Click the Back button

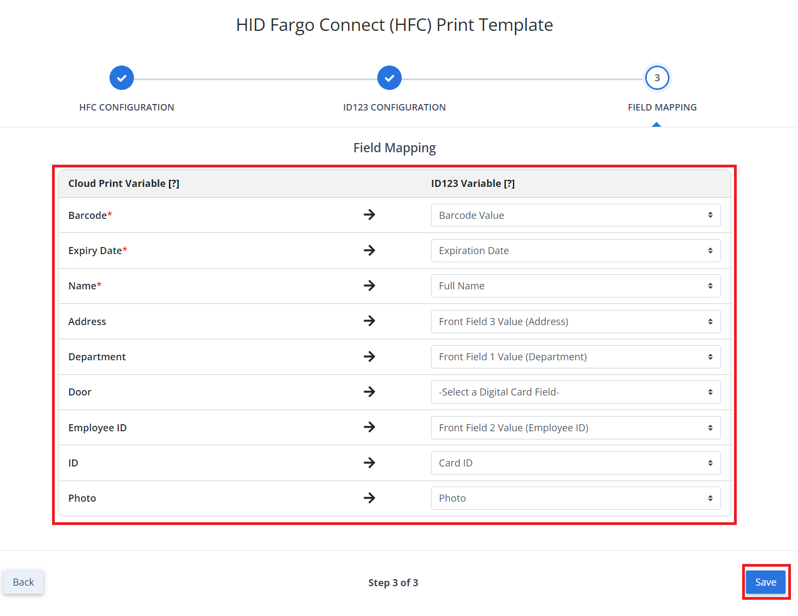click(x=23, y=582)
